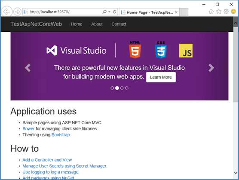Open the Home navigation item
The image size is (239, 180).
coord(77,24)
